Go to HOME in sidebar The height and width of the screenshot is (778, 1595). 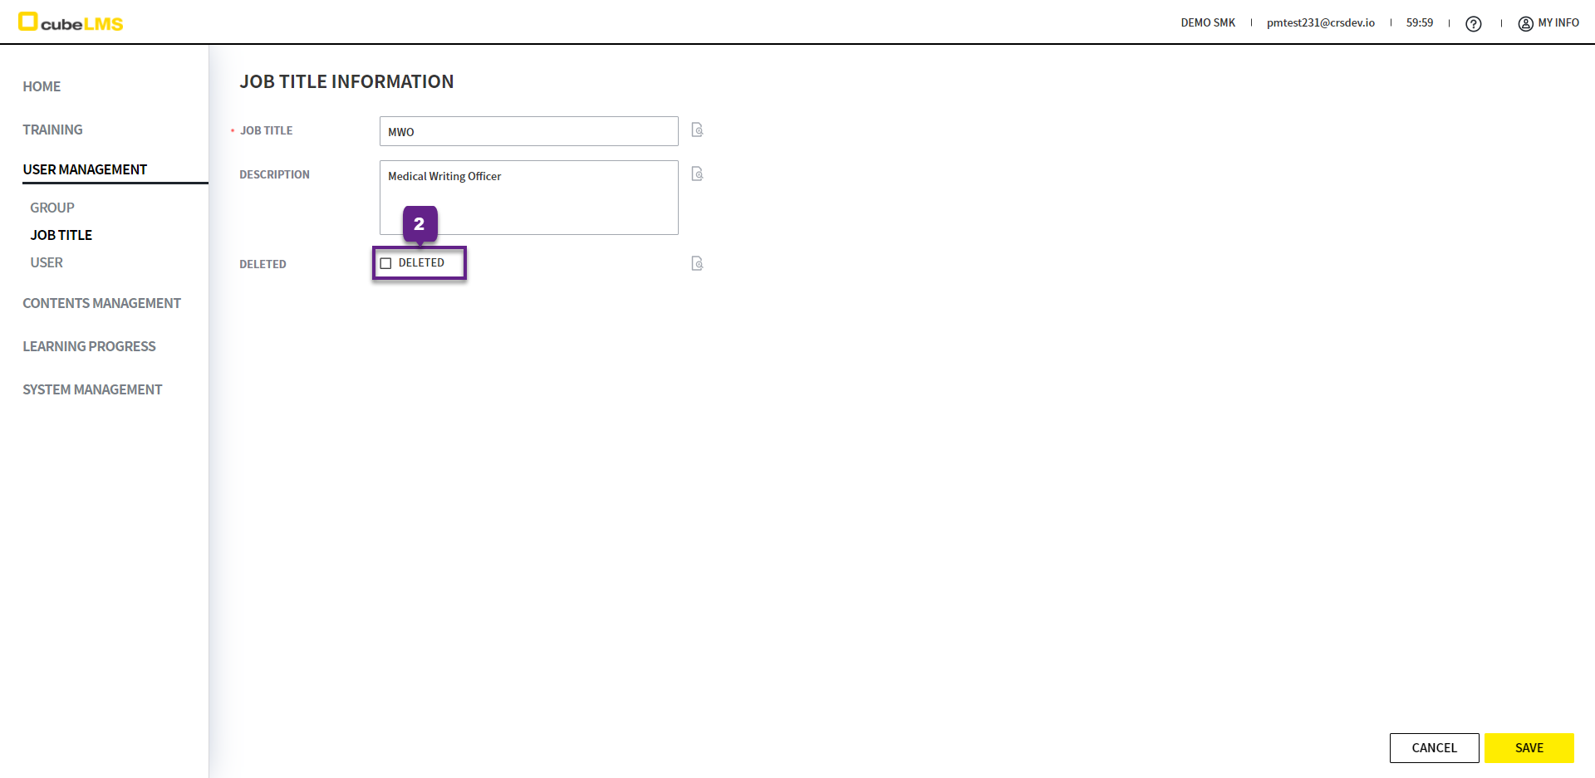(x=42, y=86)
